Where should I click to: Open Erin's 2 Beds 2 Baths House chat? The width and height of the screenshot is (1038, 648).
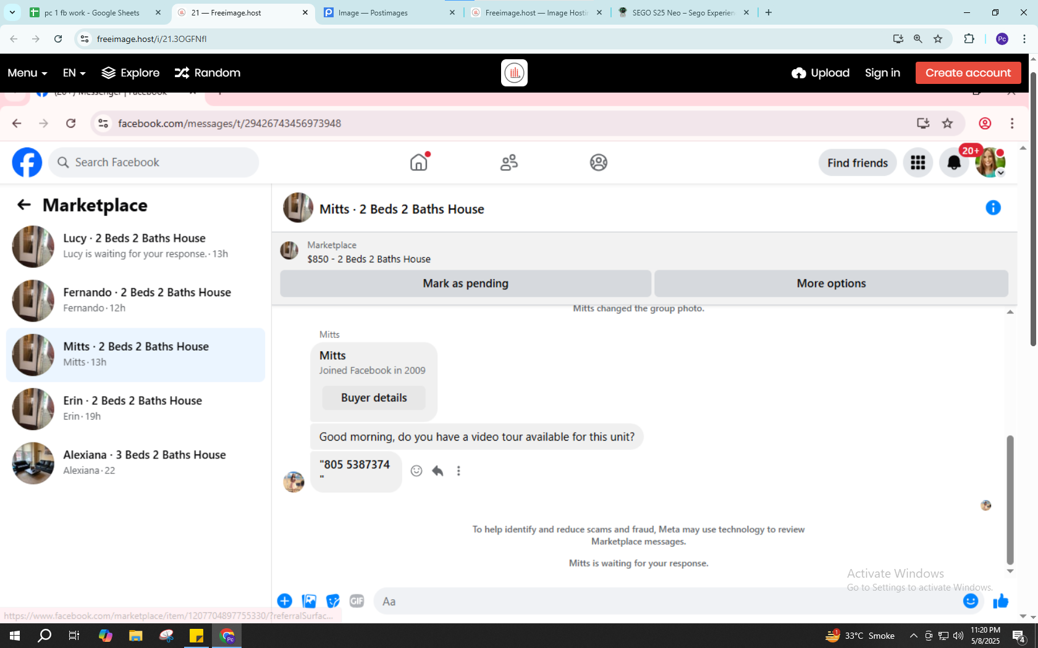click(x=135, y=409)
